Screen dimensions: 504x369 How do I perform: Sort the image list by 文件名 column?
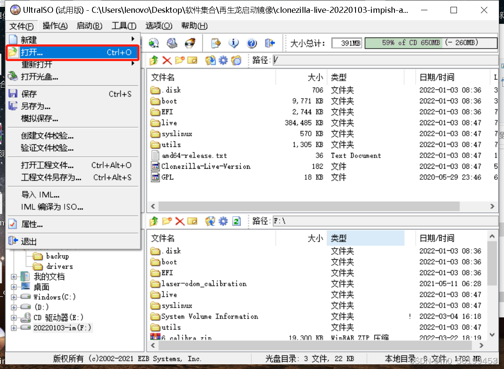211,77
